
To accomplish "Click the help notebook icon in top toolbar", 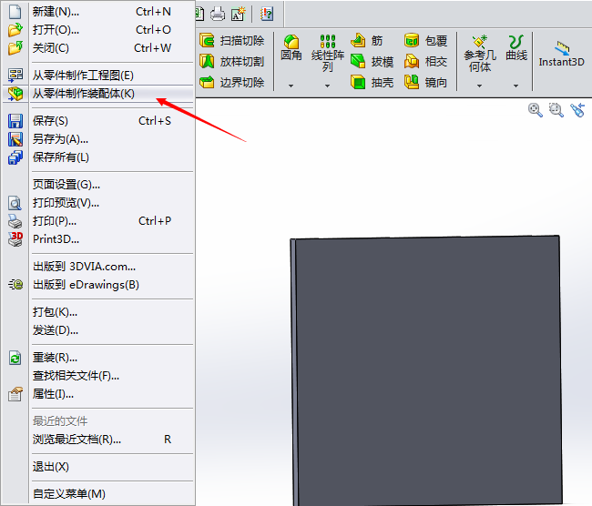I will point(267,14).
